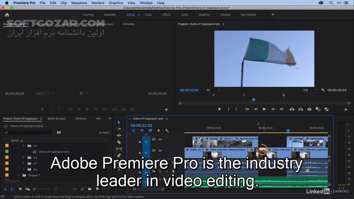354x199 pixels.
Task: Toggle Snap magnet in timeline
Action: click(142, 131)
